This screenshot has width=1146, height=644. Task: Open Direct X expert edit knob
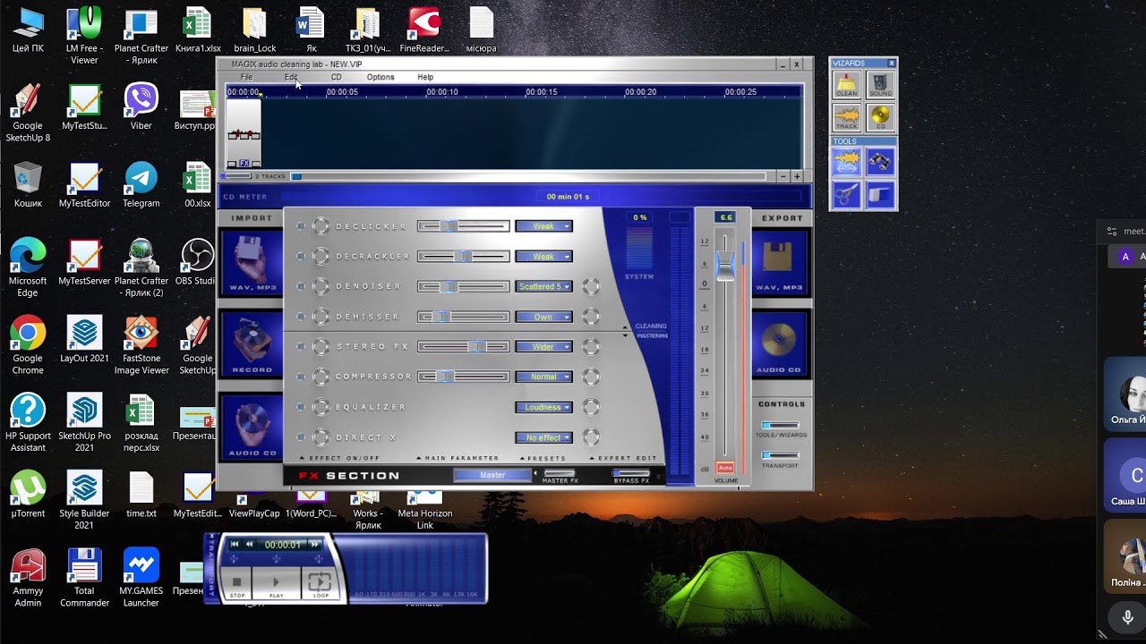point(591,437)
